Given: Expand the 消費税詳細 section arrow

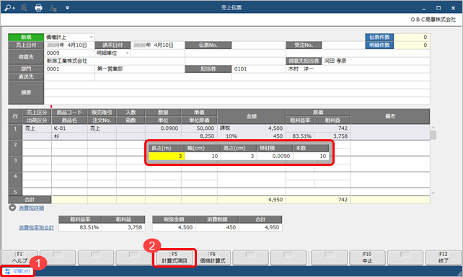Looking at the screenshot, I should (x=12, y=208).
